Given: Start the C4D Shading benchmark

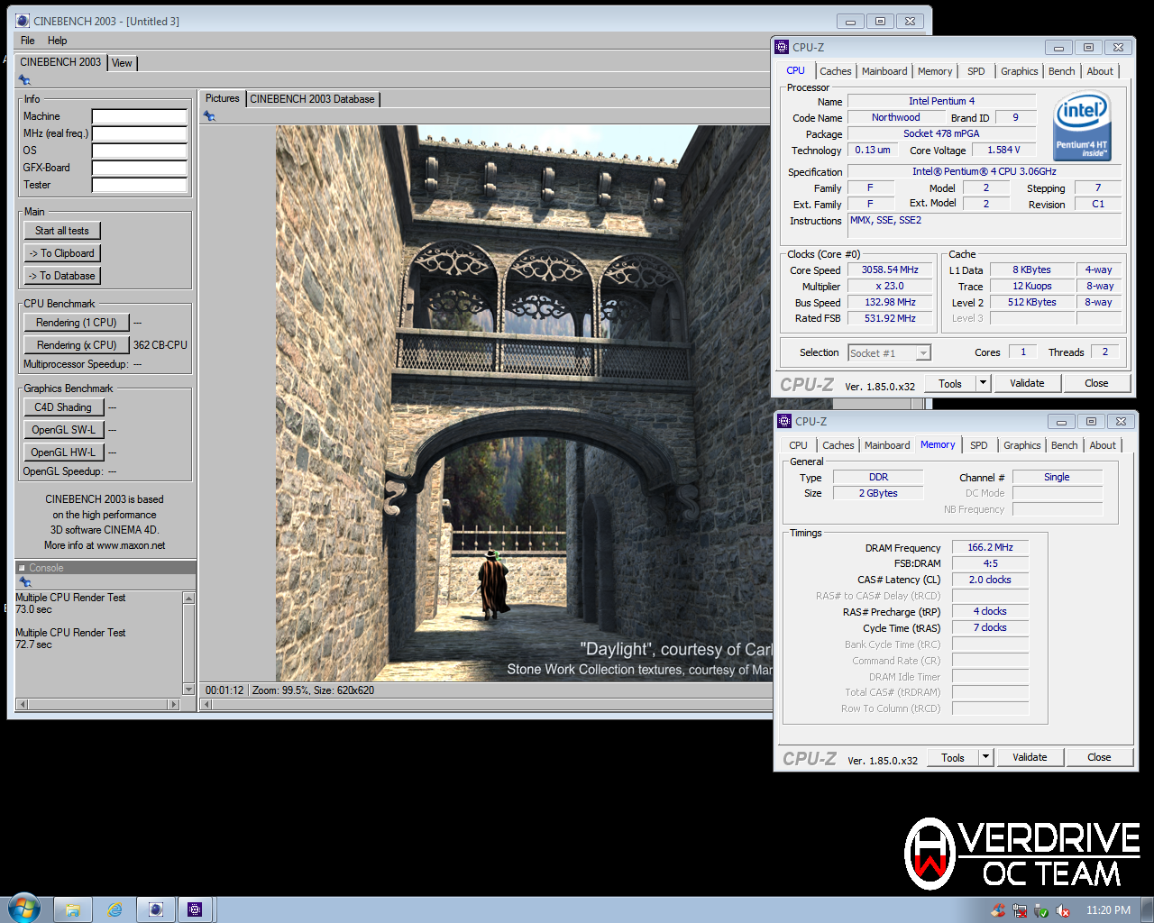Looking at the screenshot, I should coord(63,407).
